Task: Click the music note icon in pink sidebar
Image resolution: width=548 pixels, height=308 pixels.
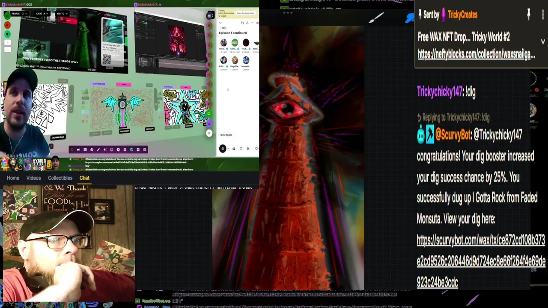Action: coord(209,35)
